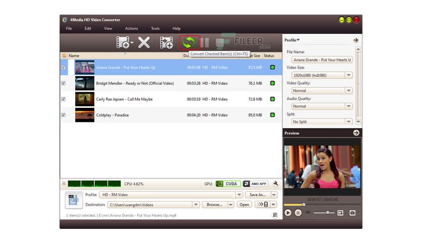Open the Tools menu
Image resolution: width=422 pixels, height=244 pixels.
[x=155, y=29]
